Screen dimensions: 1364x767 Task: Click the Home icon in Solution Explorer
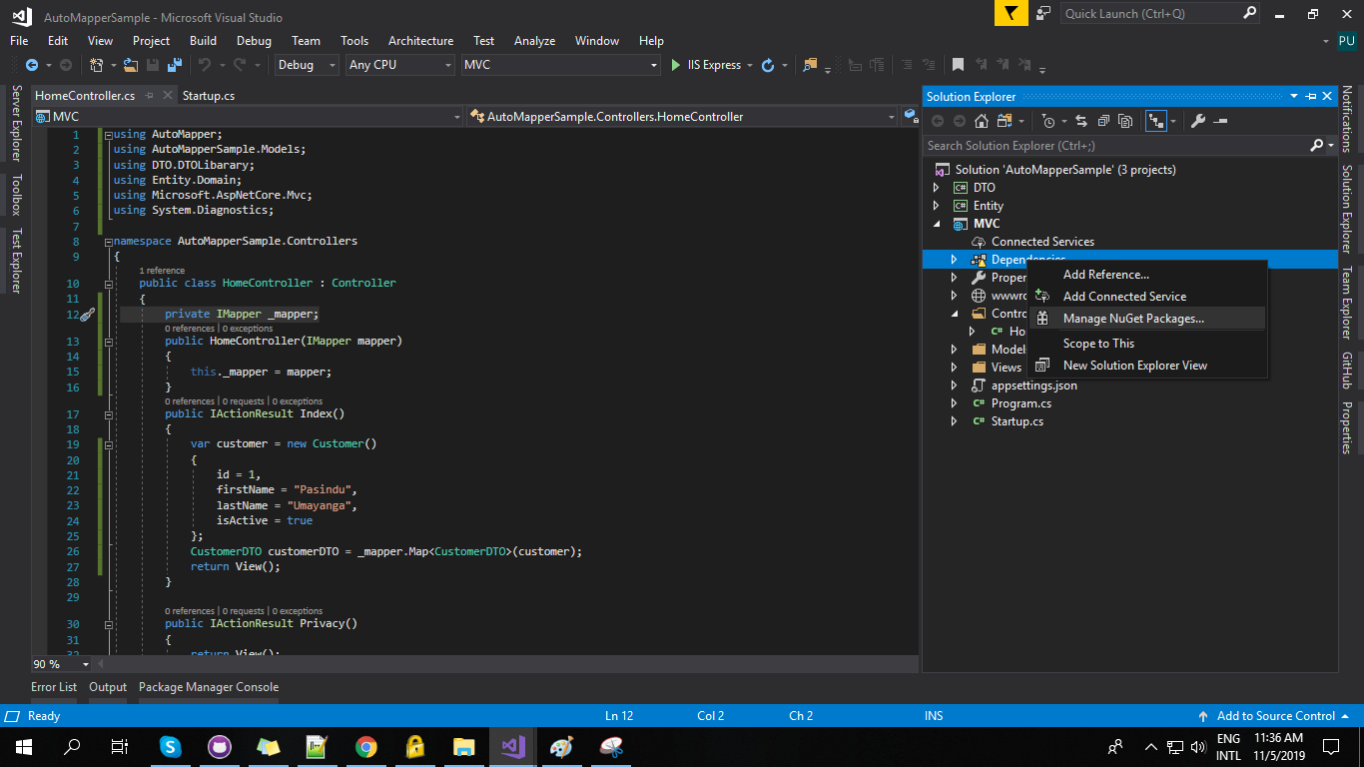[x=982, y=121]
